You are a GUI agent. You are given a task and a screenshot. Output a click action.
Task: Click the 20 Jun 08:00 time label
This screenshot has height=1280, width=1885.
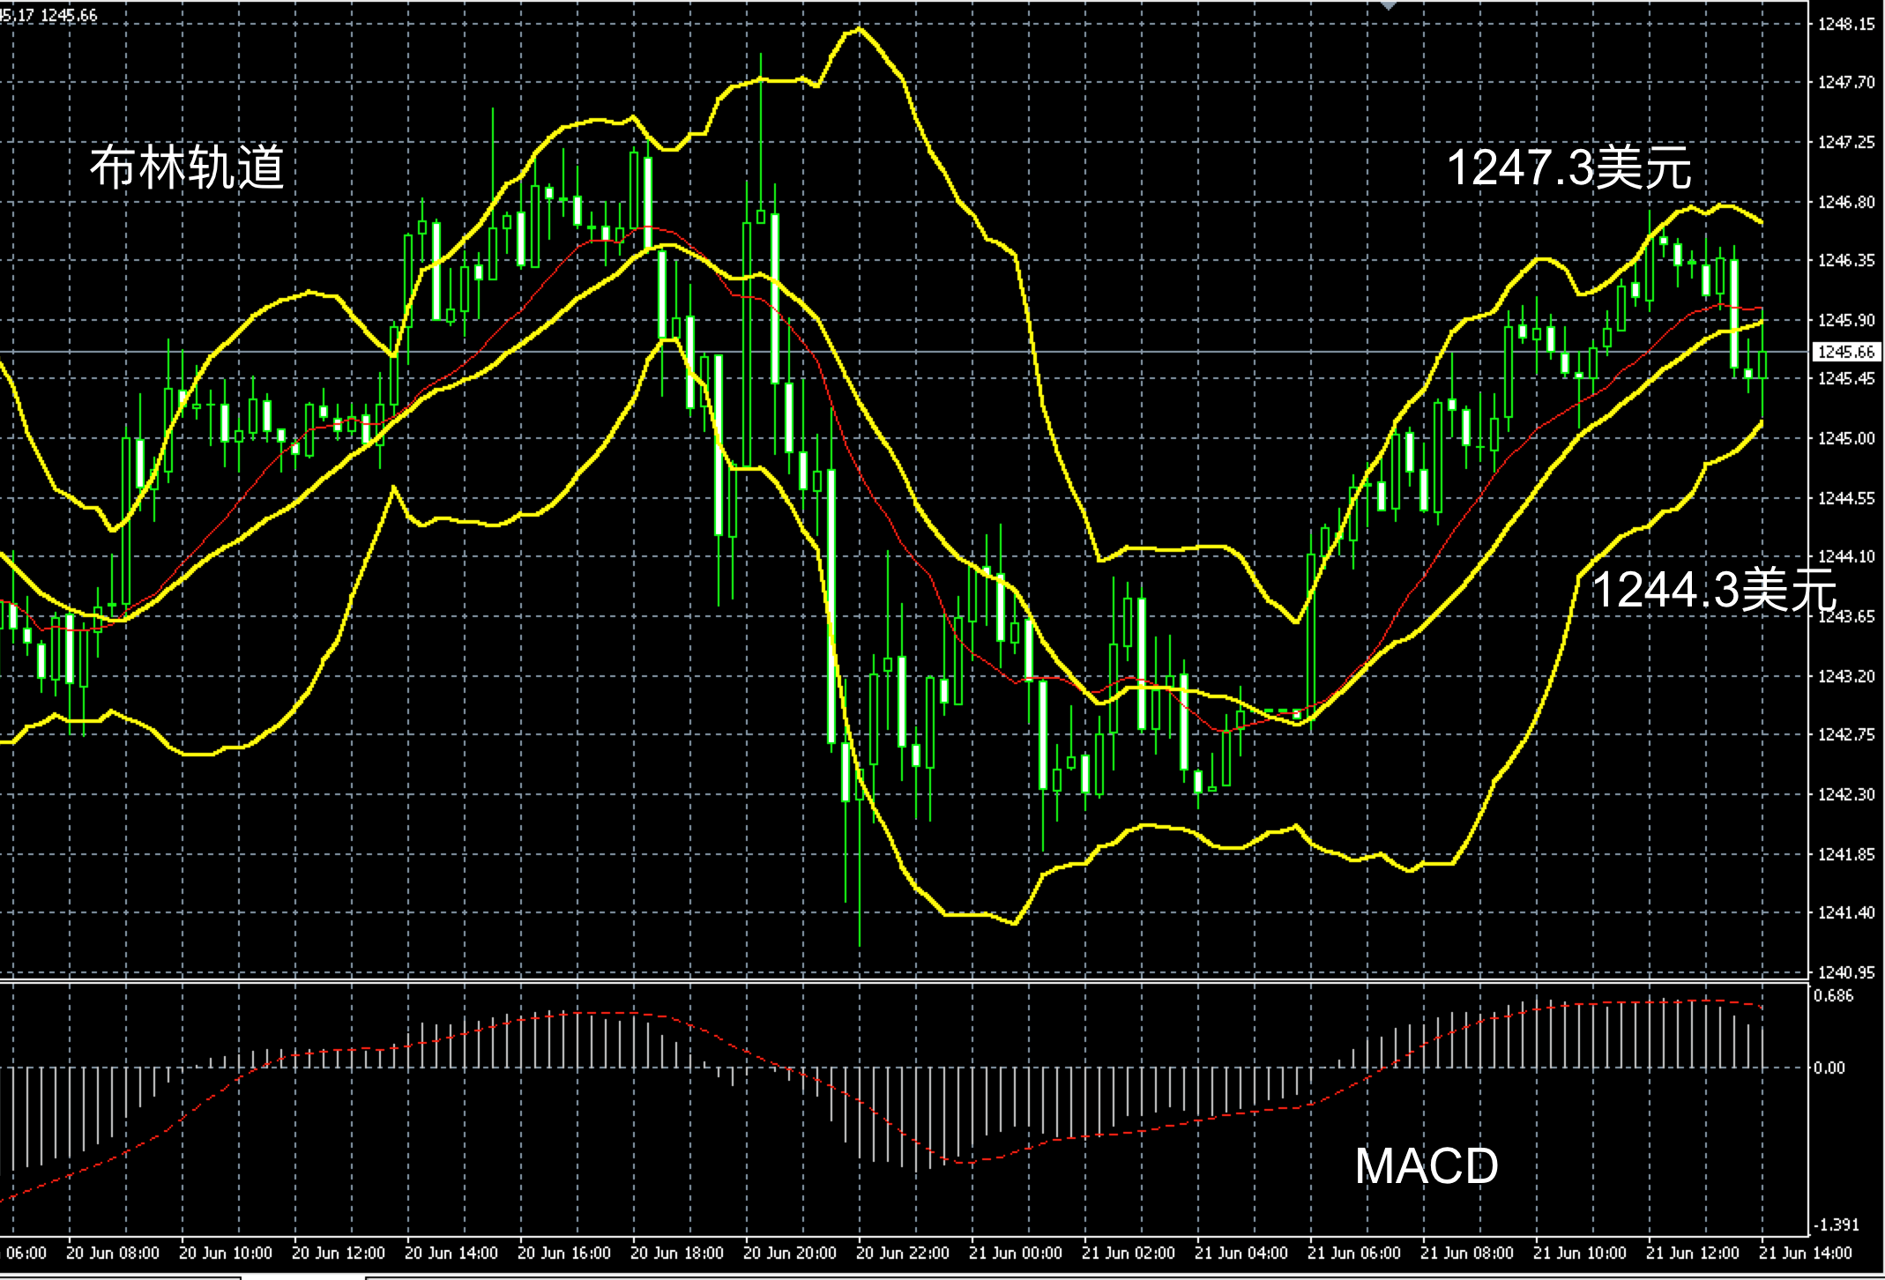point(113,1253)
